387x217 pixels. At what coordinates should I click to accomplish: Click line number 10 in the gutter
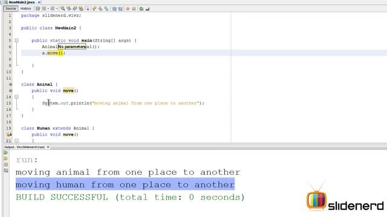point(8,72)
